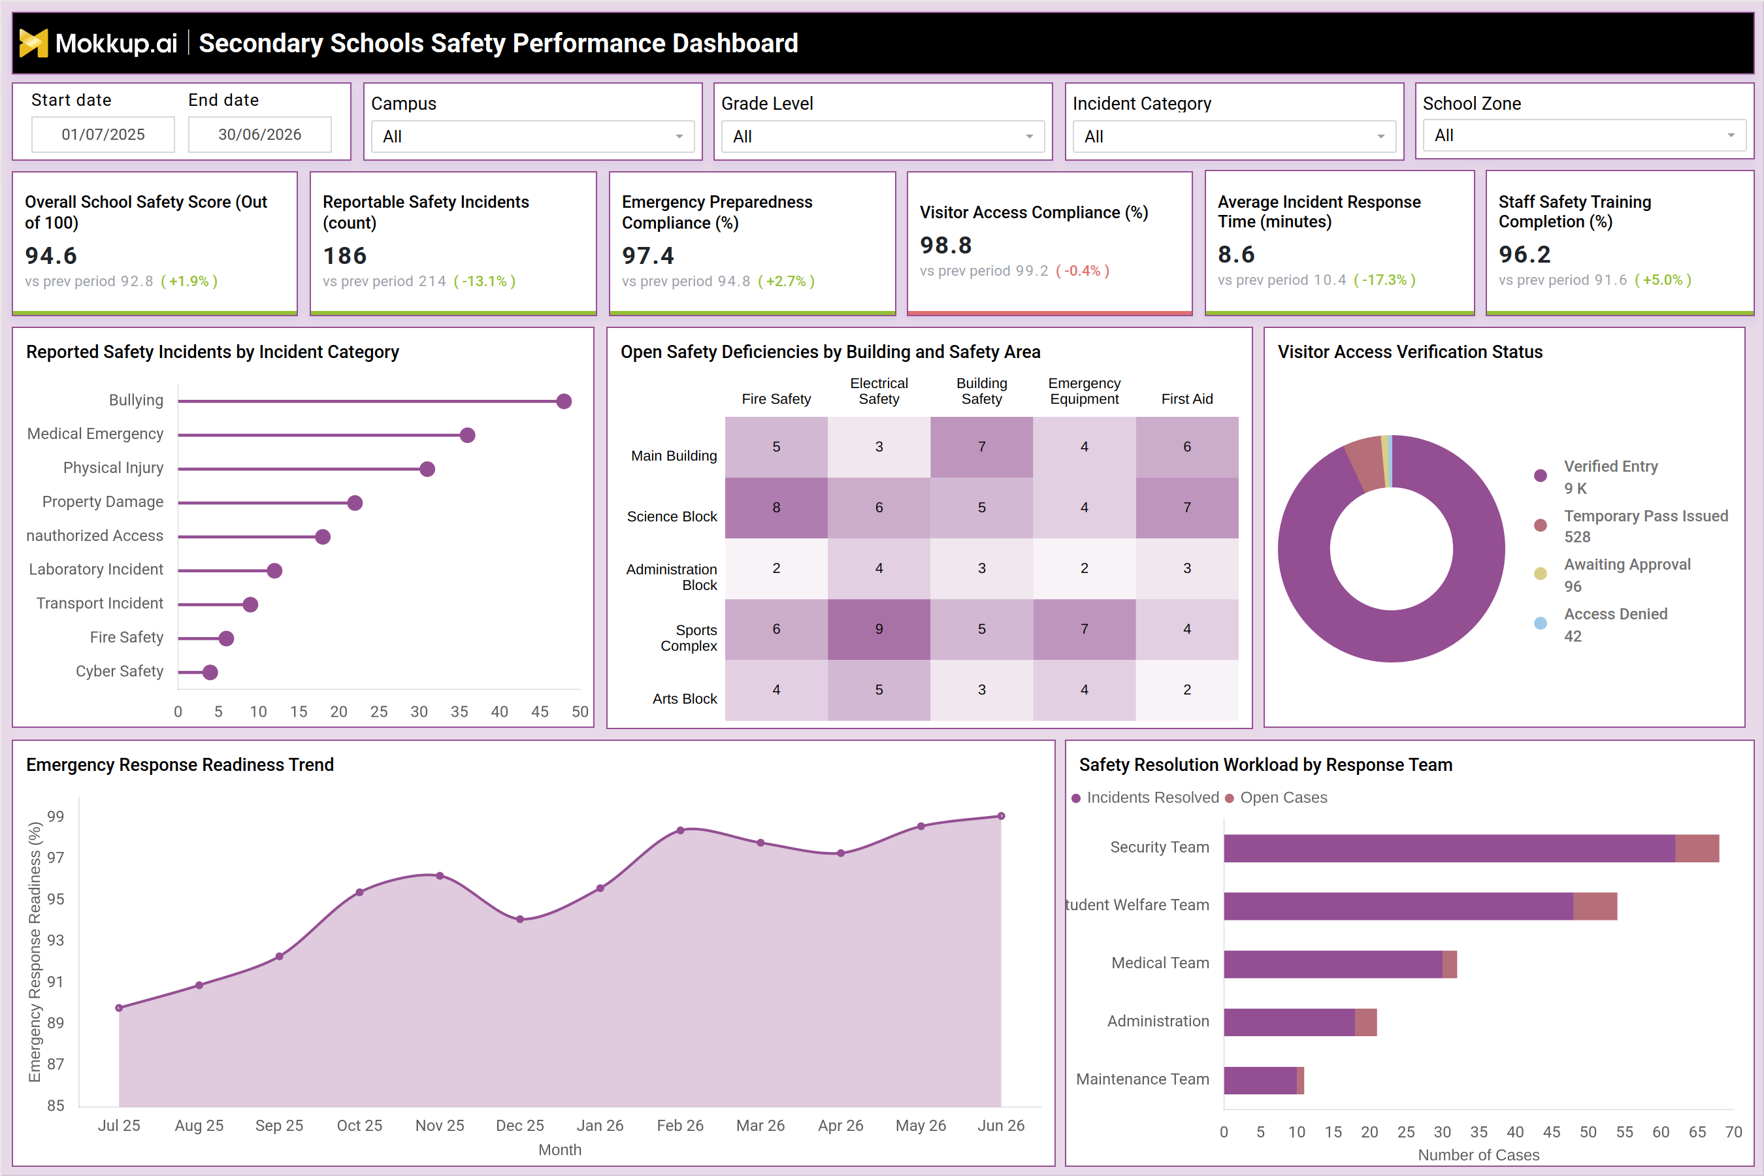Screen dimensions: 1764x1176
Task: Click Main Building Building Safety cell 7
Action: pyautogui.click(x=982, y=447)
